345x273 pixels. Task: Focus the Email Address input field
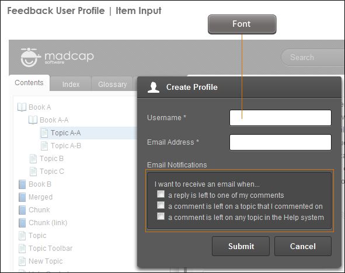(280, 142)
